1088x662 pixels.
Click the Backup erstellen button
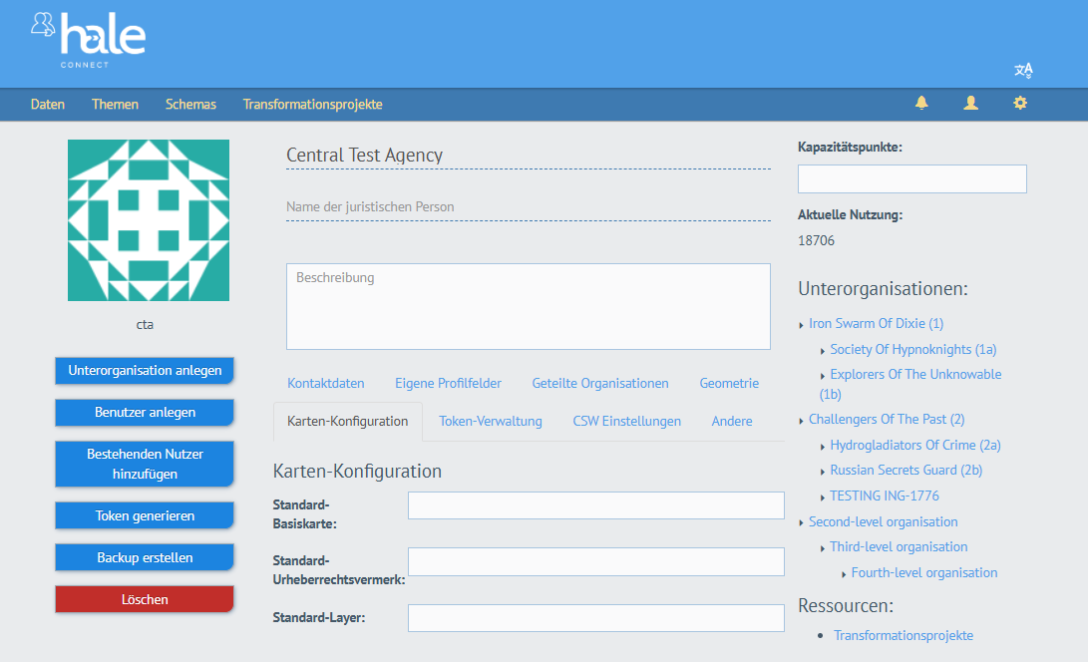145,557
